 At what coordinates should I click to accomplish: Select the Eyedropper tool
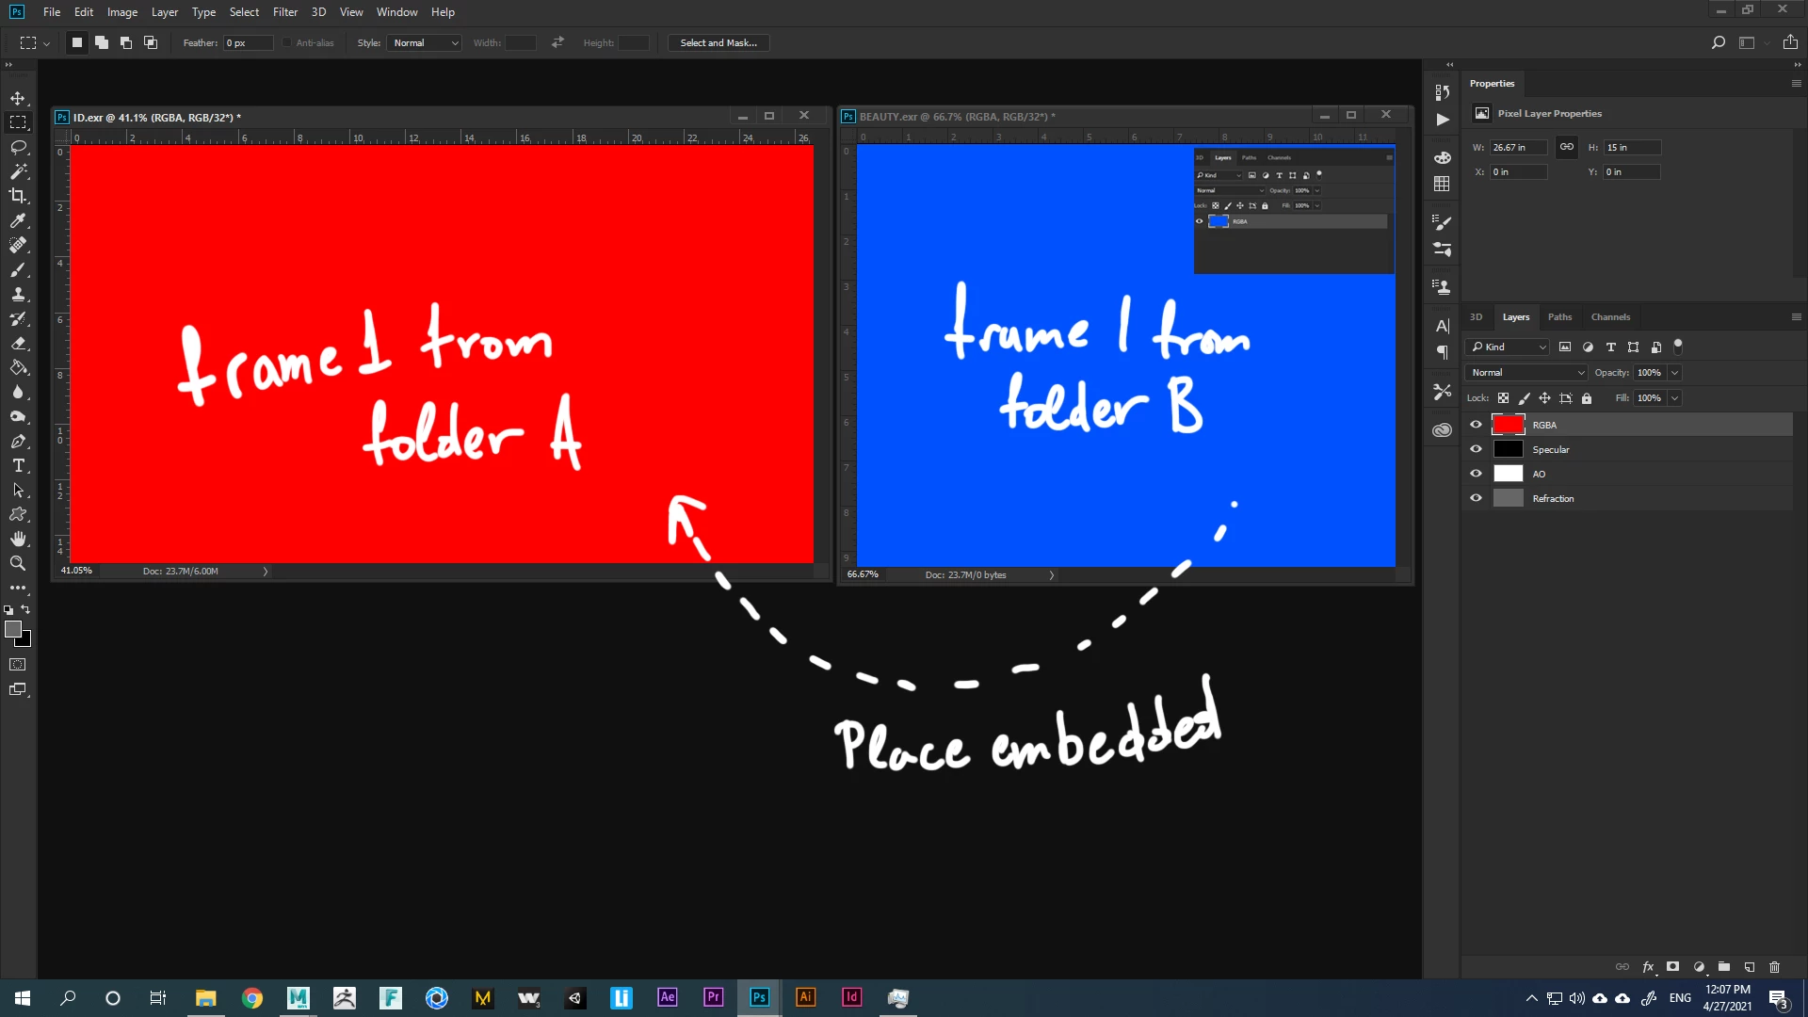(18, 220)
